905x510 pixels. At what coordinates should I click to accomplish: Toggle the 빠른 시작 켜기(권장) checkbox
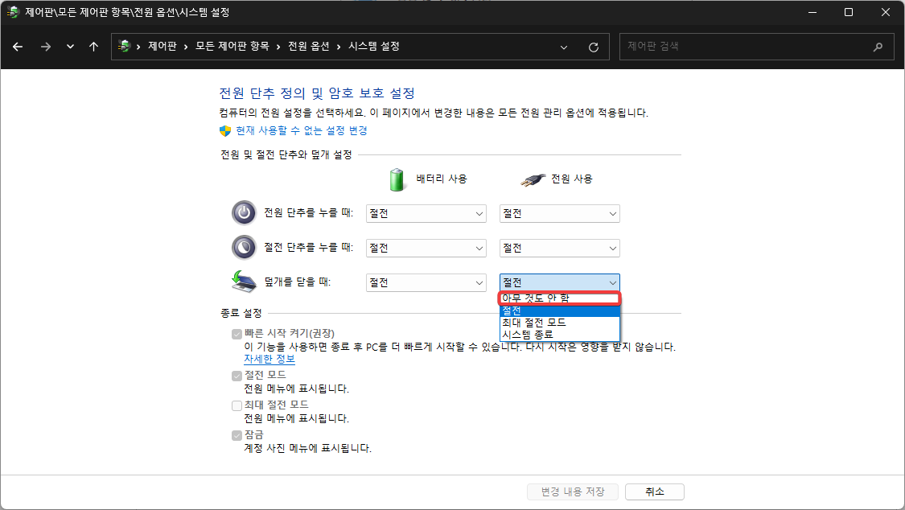(237, 335)
